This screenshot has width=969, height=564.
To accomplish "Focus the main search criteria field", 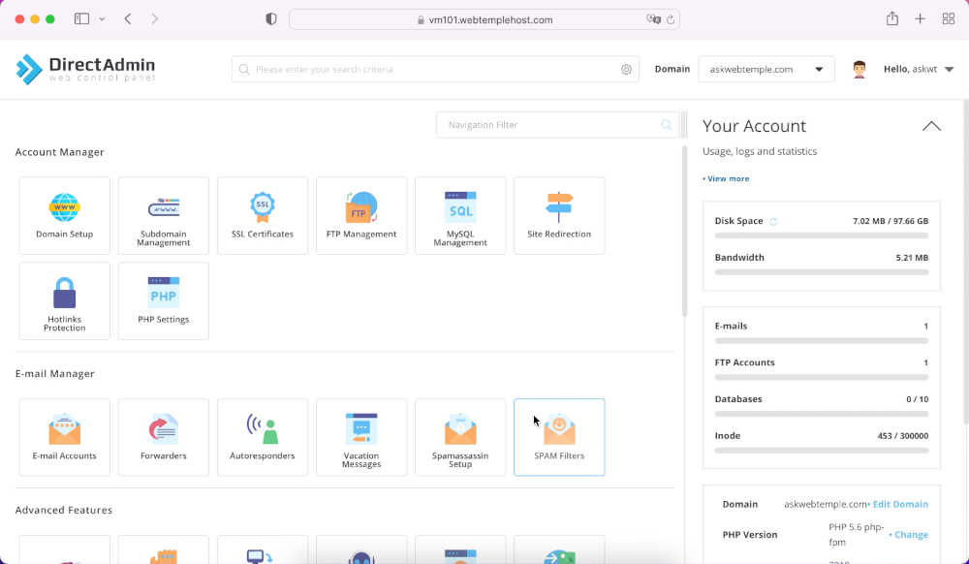I will pyautogui.click(x=435, y=69).
